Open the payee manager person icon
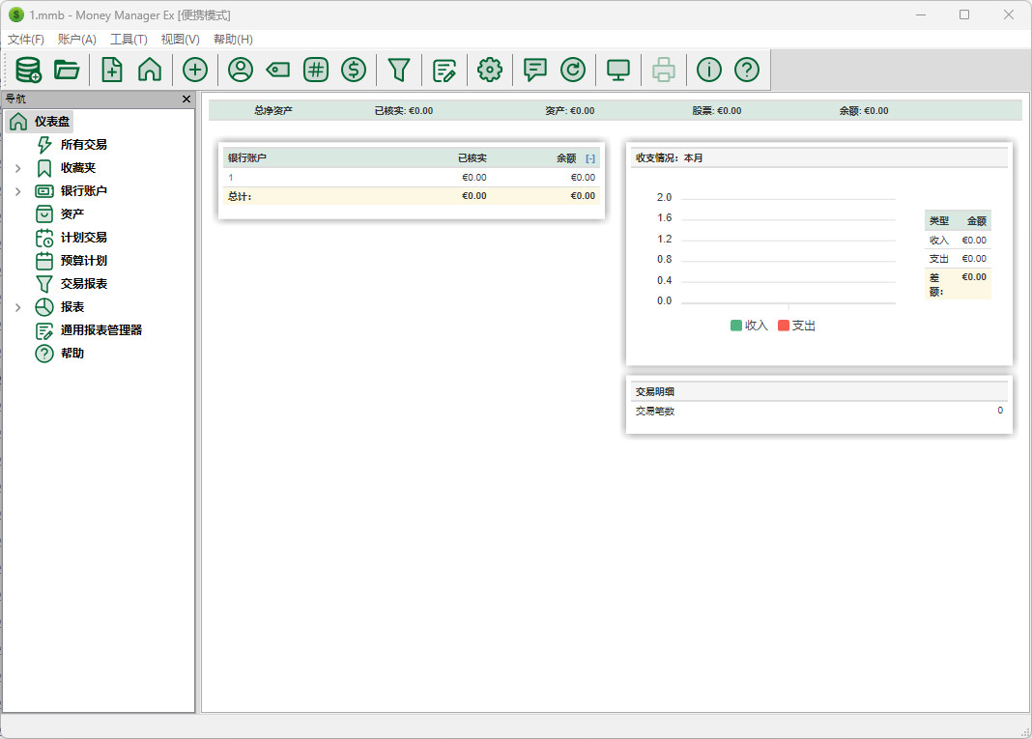Screen dimensions: 1032x739 point(241,70)
